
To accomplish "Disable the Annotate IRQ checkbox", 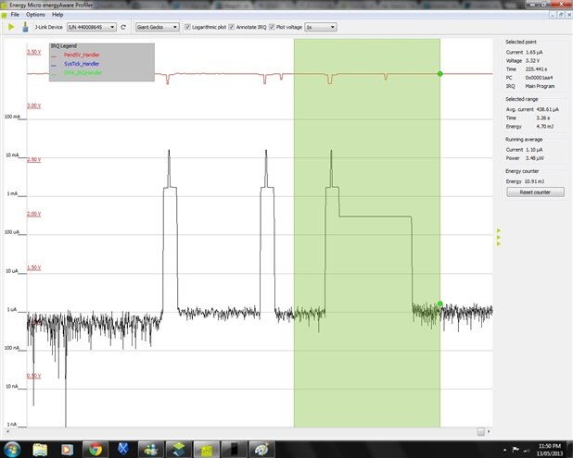I will tap(232, 27).
